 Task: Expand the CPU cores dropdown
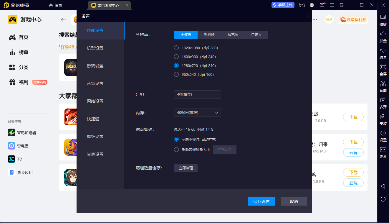point(197,94)
